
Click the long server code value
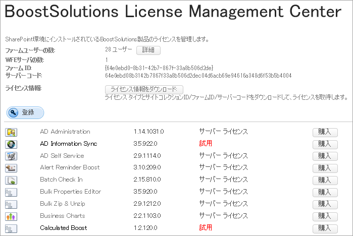point(198,76)
